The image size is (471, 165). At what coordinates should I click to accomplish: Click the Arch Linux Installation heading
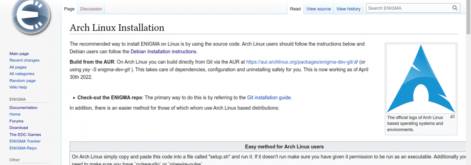point(117,28)
